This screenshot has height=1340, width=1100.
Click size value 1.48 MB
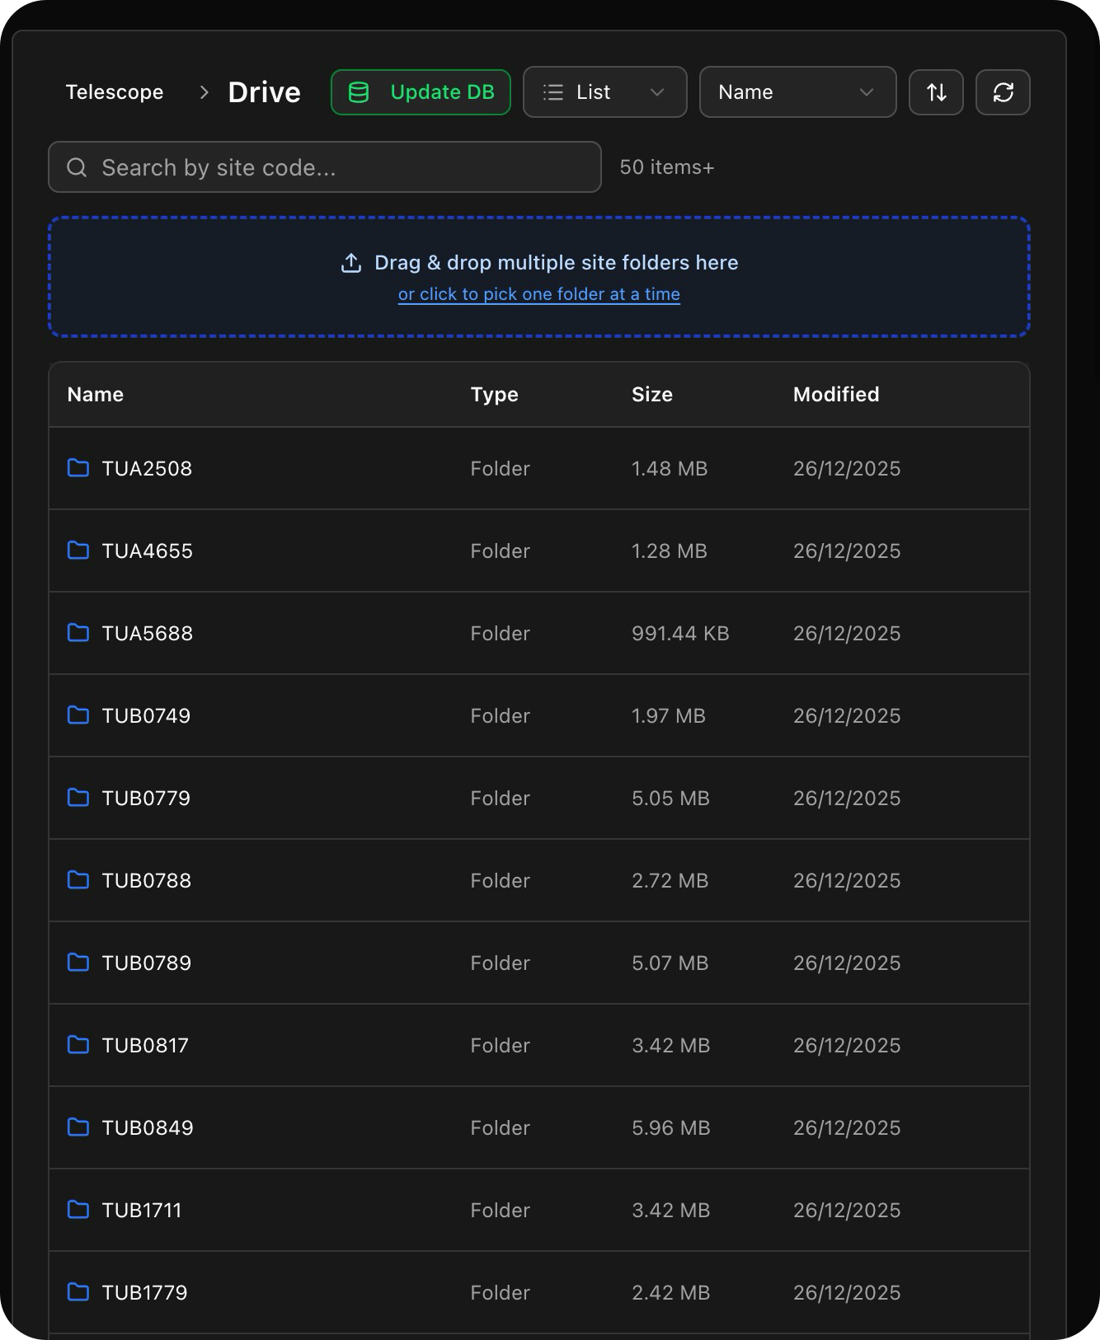tap(670, 469)
